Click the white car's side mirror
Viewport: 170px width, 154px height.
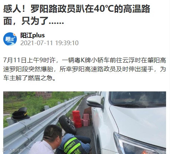tap(95, 102)
